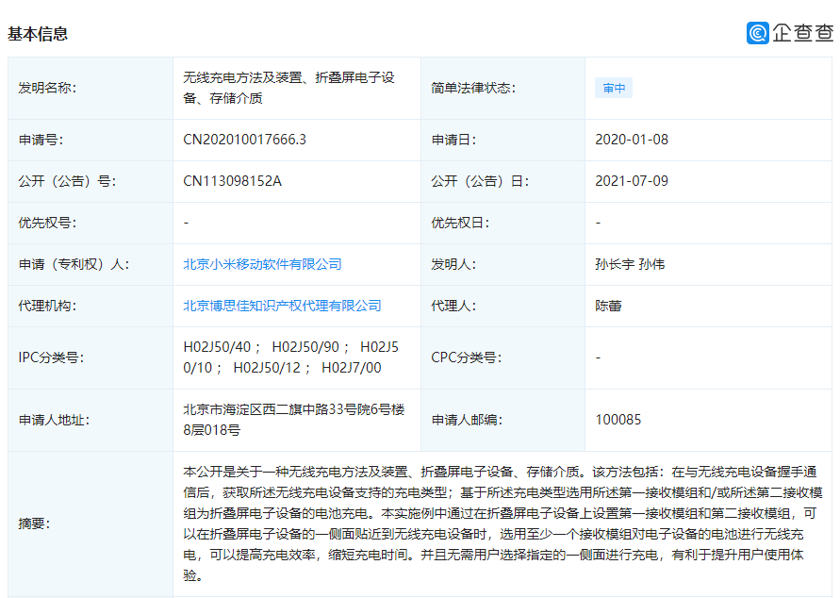Click the 摘要 row label

tap(35, 523)
